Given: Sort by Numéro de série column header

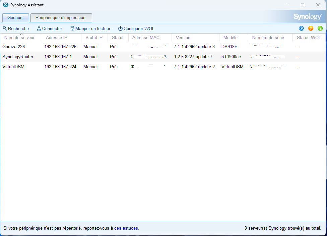Looking at the screenshot, I should (270, 38).
